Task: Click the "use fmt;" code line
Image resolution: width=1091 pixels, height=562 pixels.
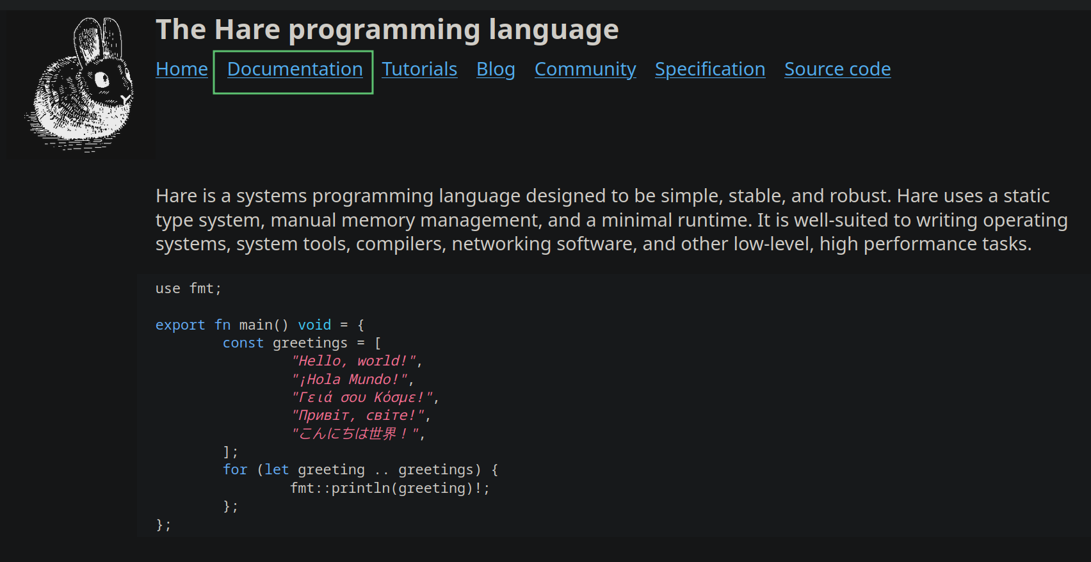Action: point(188,289)
